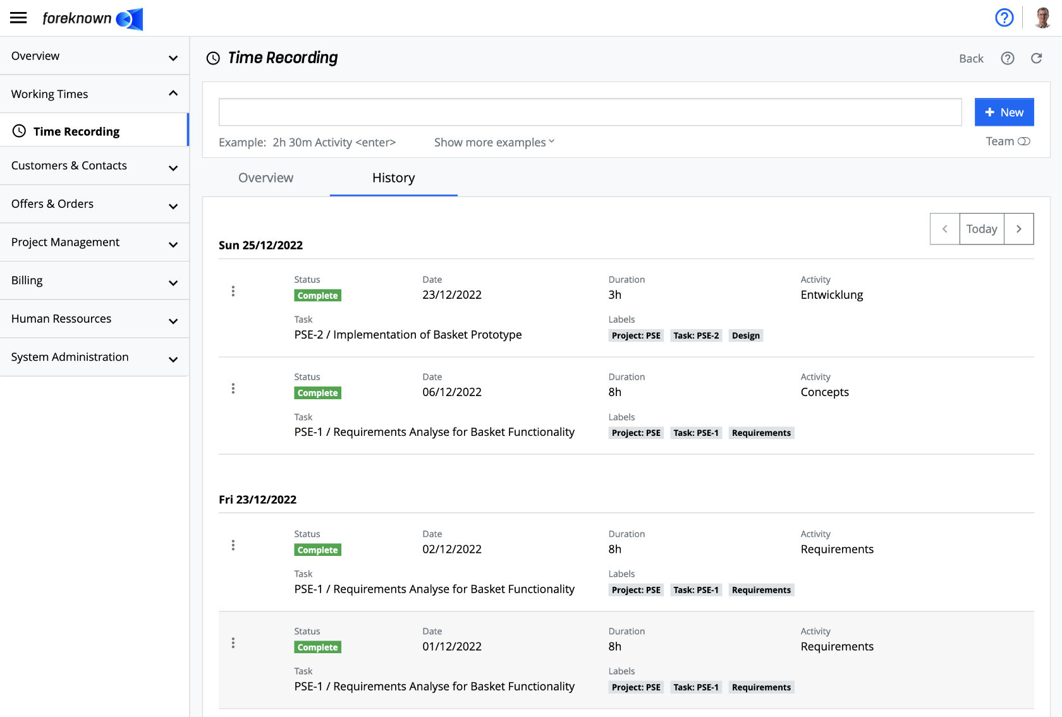
Task: Open actions menu for 02/12/2022 Requirements entry
Action: tap(233, 545)
